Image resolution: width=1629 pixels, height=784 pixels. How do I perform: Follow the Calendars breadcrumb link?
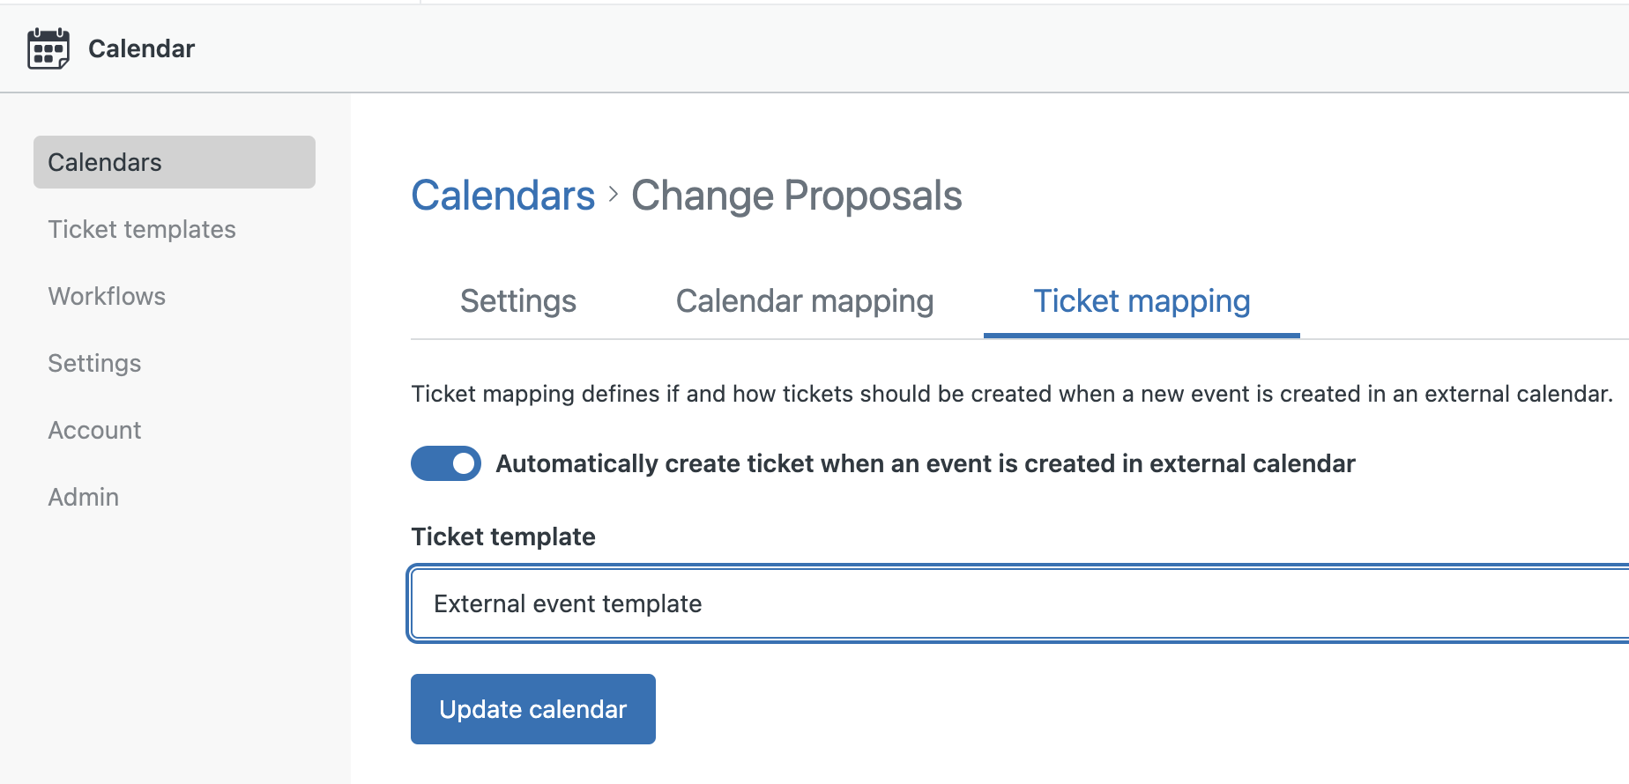[x=502, y=195]
